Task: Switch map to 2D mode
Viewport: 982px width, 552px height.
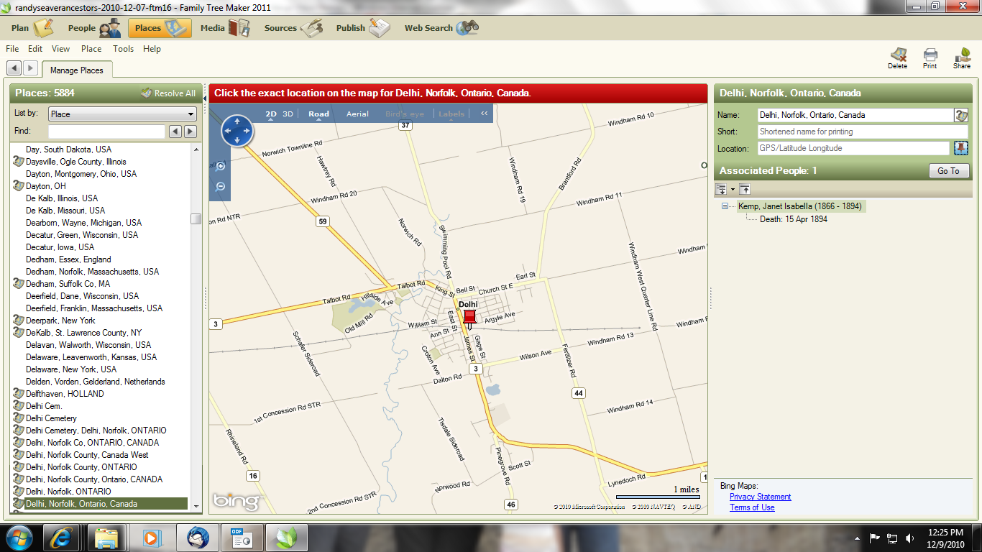Action: pos(271,114)
